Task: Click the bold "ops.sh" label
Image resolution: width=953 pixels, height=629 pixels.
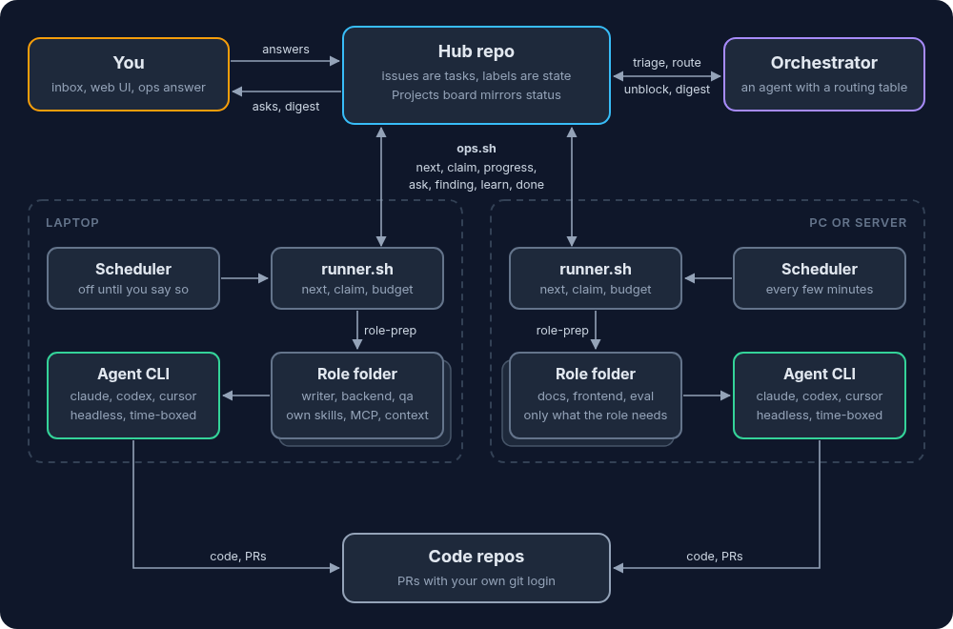Action: (476, 149)
